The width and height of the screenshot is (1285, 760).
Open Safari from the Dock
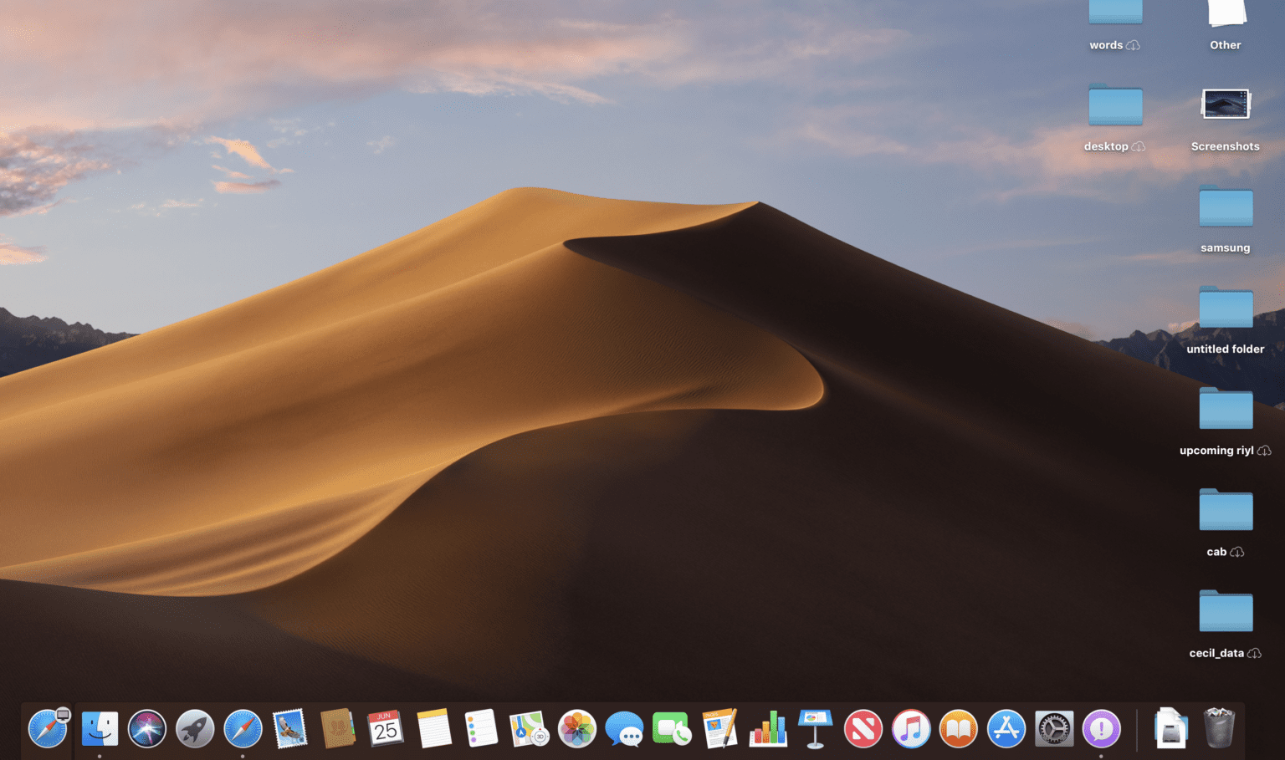[243, 728]
